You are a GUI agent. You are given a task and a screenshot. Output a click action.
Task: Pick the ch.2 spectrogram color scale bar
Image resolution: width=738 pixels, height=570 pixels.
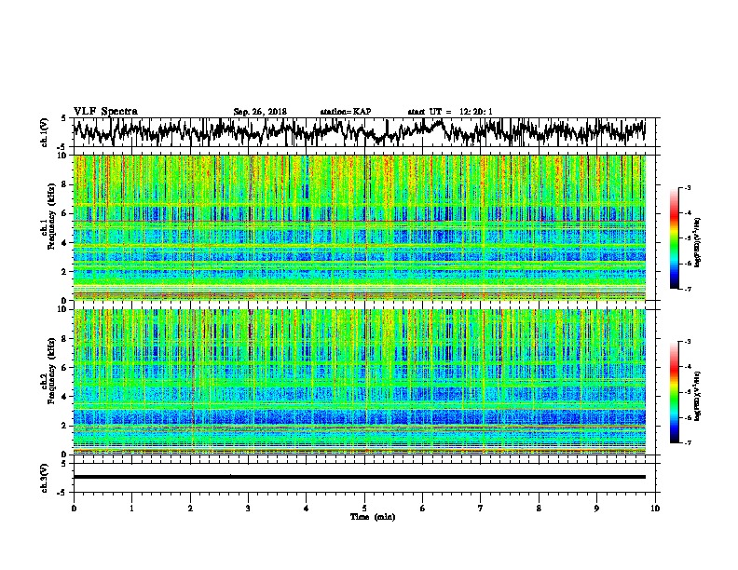[675, 392]
